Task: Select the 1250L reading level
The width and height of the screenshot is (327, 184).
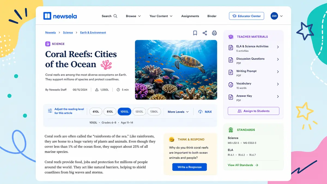Action: pyautogui.click(x=139, y=111)
